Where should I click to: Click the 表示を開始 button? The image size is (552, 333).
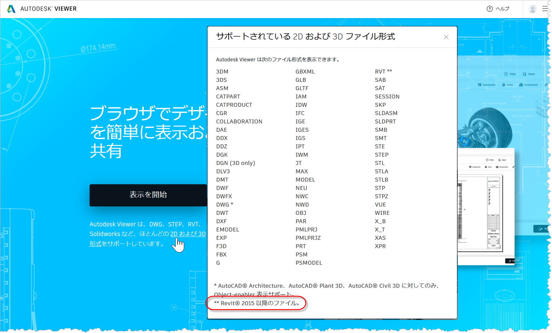[x=148, y=195]
